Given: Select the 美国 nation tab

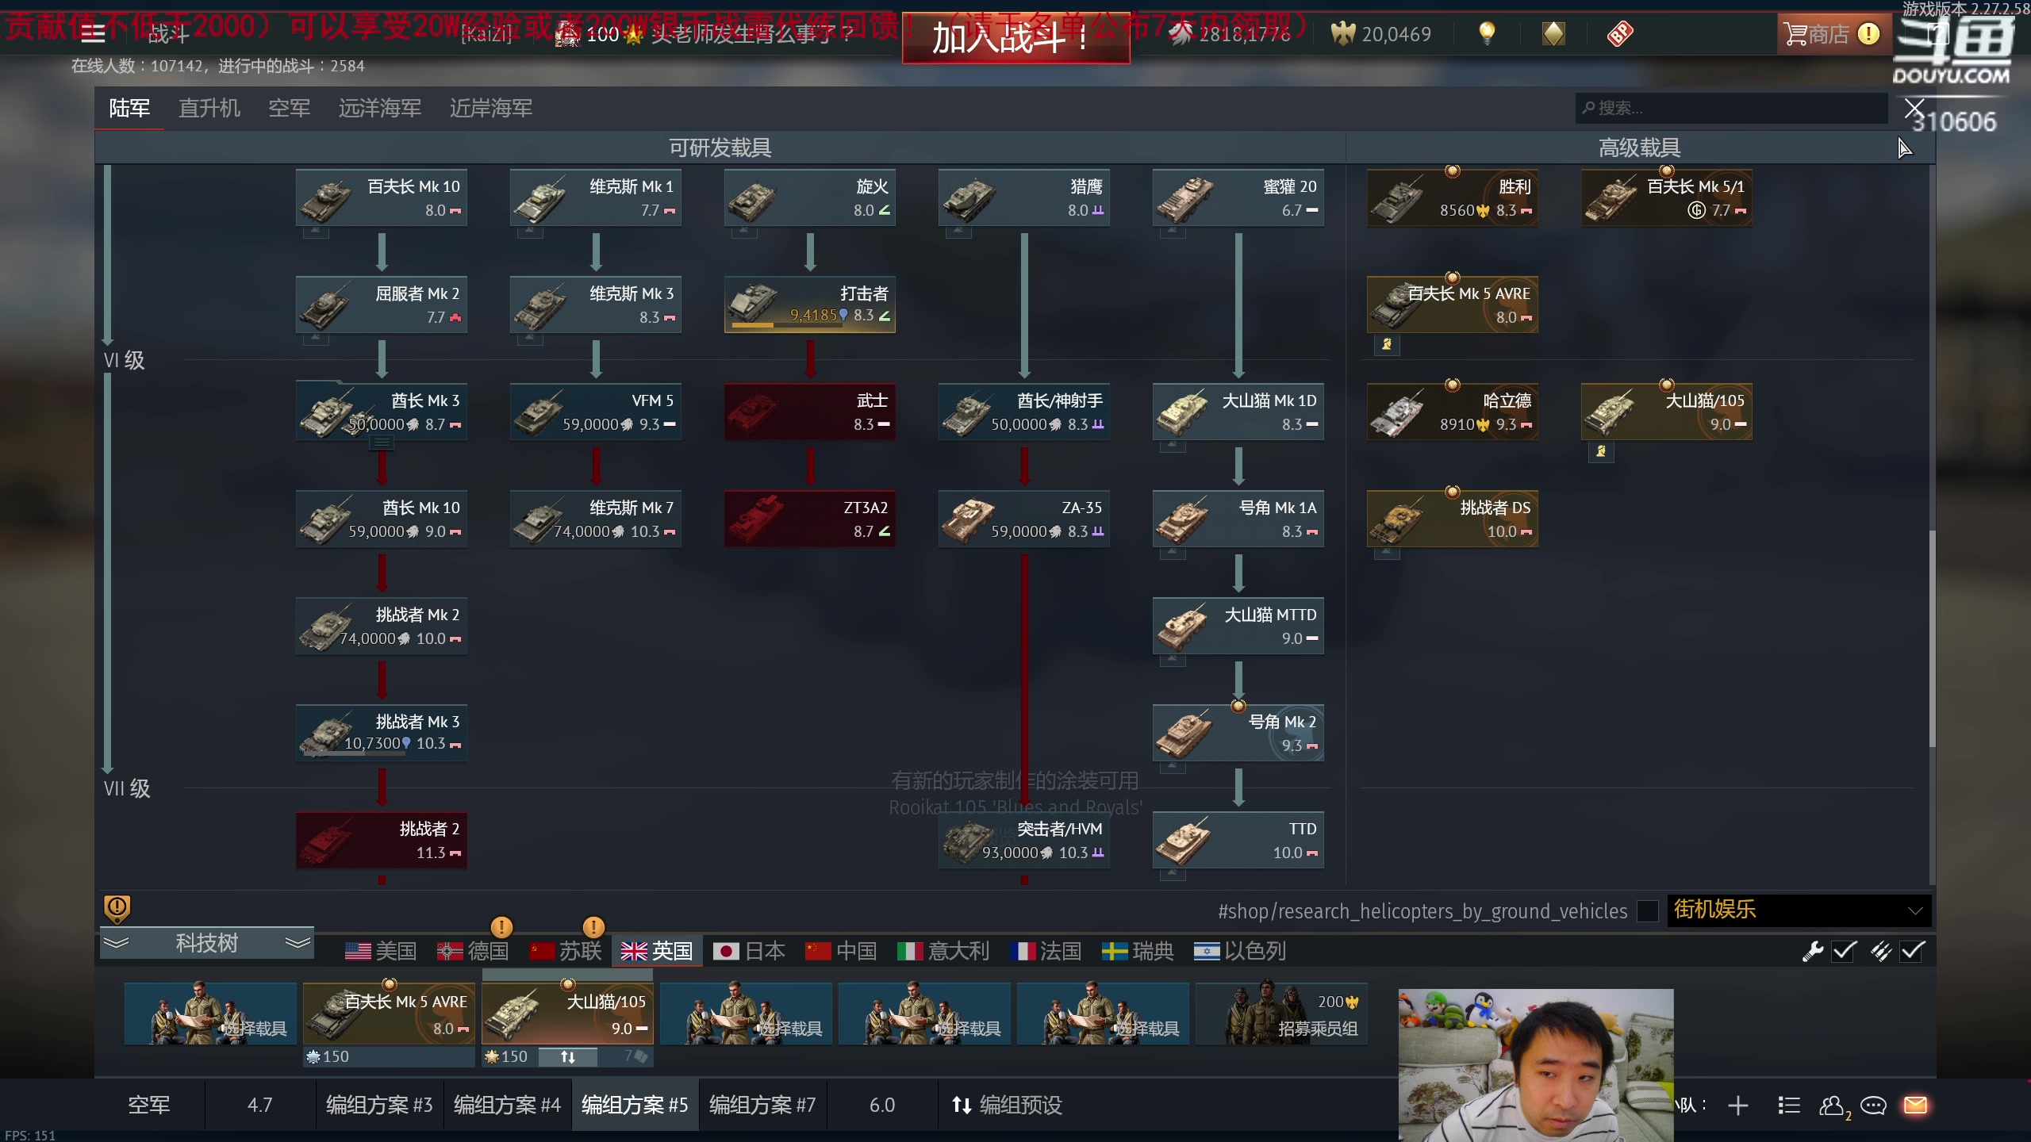Looking at the screenshot, I should (381, 951).
